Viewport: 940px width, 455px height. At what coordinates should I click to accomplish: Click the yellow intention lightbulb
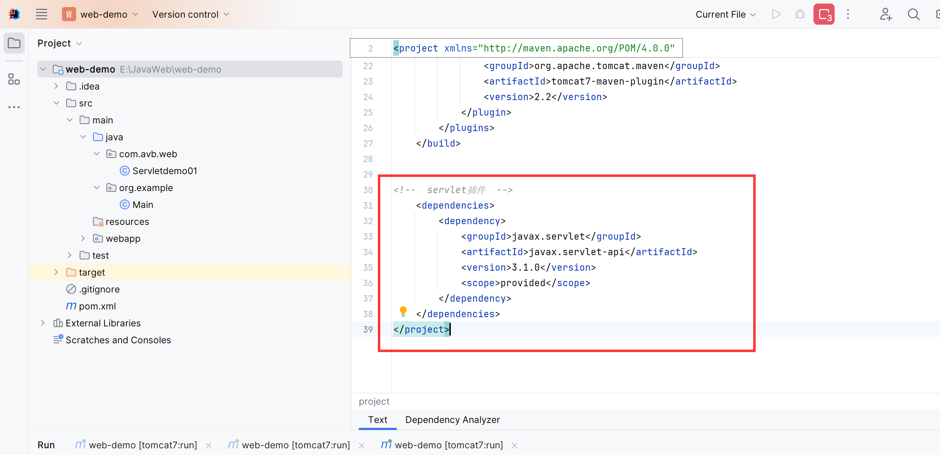pos(403,310)
